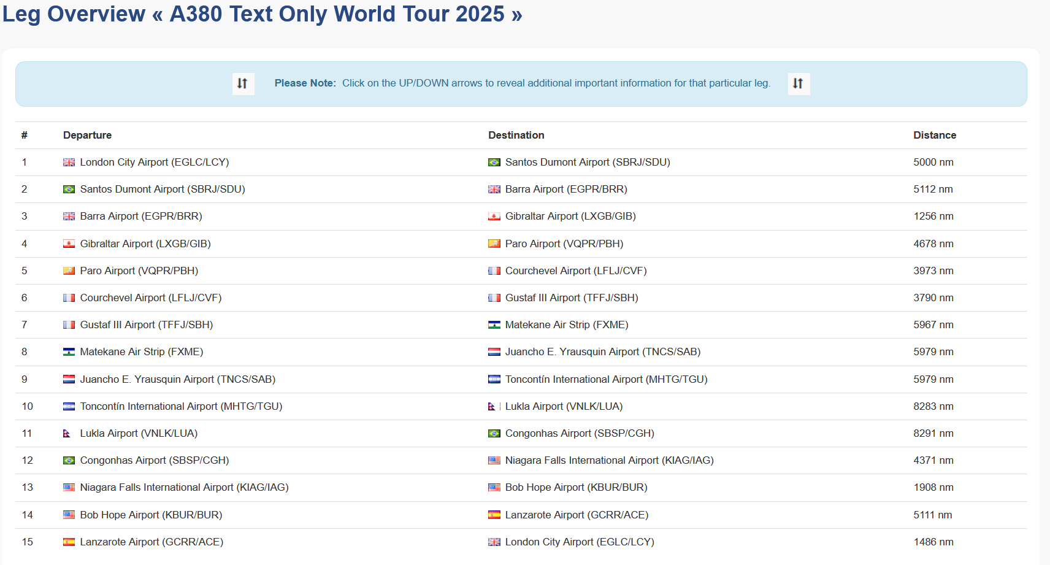Click Bhutan flag beside Paro Airport departure in leg 5
Viewport: 1050px width, 565px height.
tap(69, 271)
